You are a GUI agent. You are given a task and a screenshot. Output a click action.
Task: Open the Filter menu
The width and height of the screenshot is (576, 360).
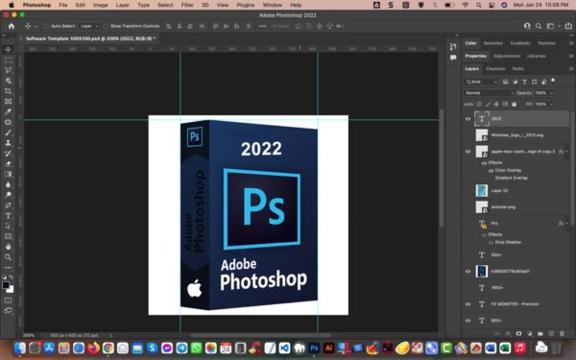click(187, 5)
